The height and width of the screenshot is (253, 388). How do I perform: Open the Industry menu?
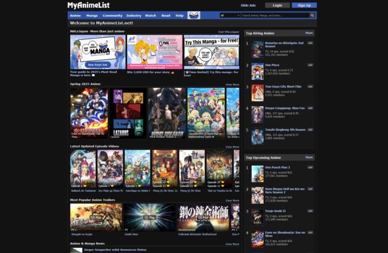click(134, 15)
